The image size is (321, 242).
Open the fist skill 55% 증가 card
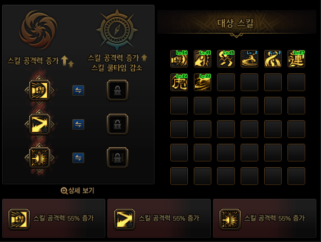point(53,218)
